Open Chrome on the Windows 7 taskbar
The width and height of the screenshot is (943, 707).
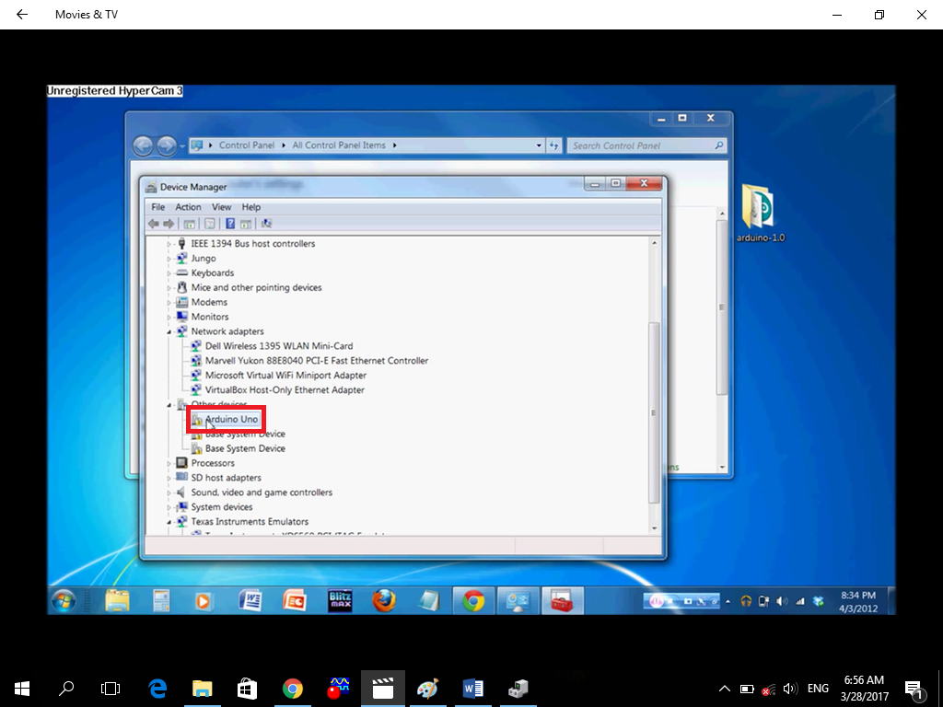point(473,600)
